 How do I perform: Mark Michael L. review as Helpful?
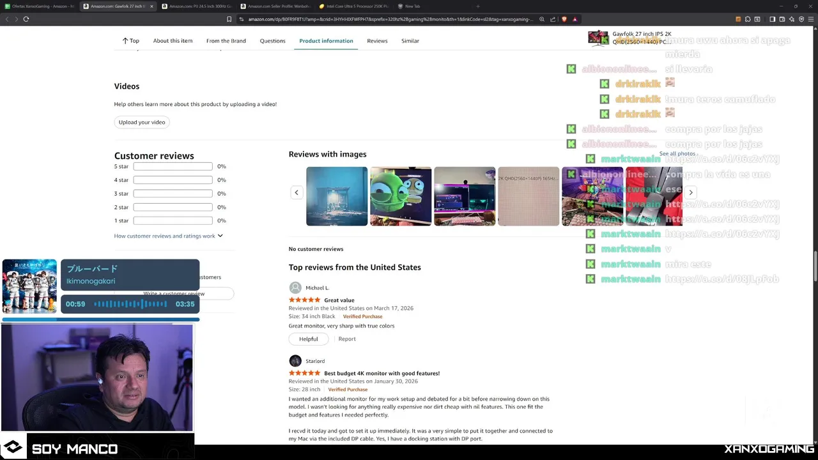[308, 339]
